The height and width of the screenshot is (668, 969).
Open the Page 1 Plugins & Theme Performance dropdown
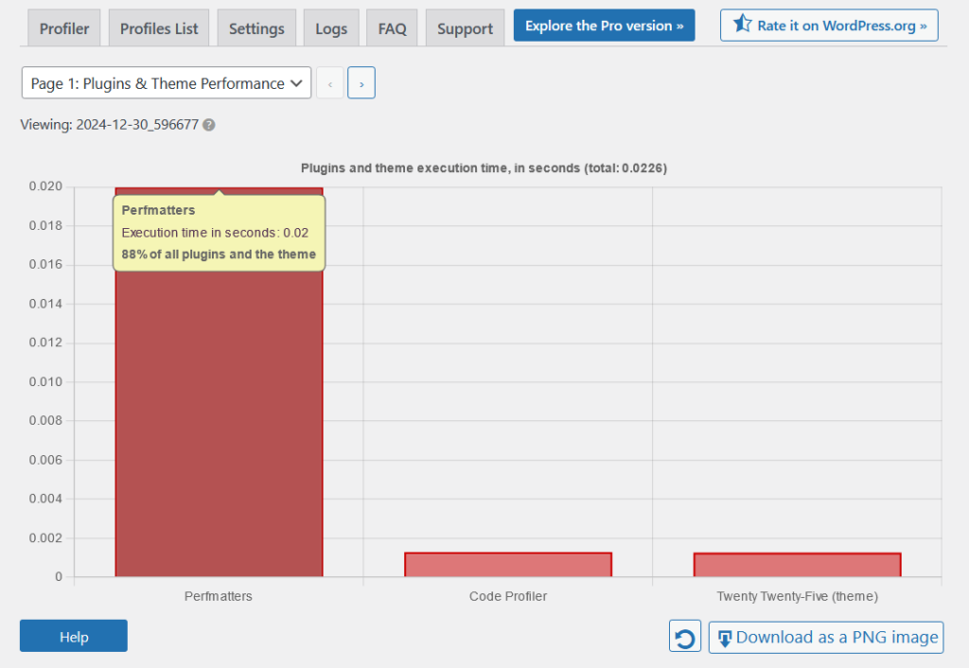pos(167,83)
